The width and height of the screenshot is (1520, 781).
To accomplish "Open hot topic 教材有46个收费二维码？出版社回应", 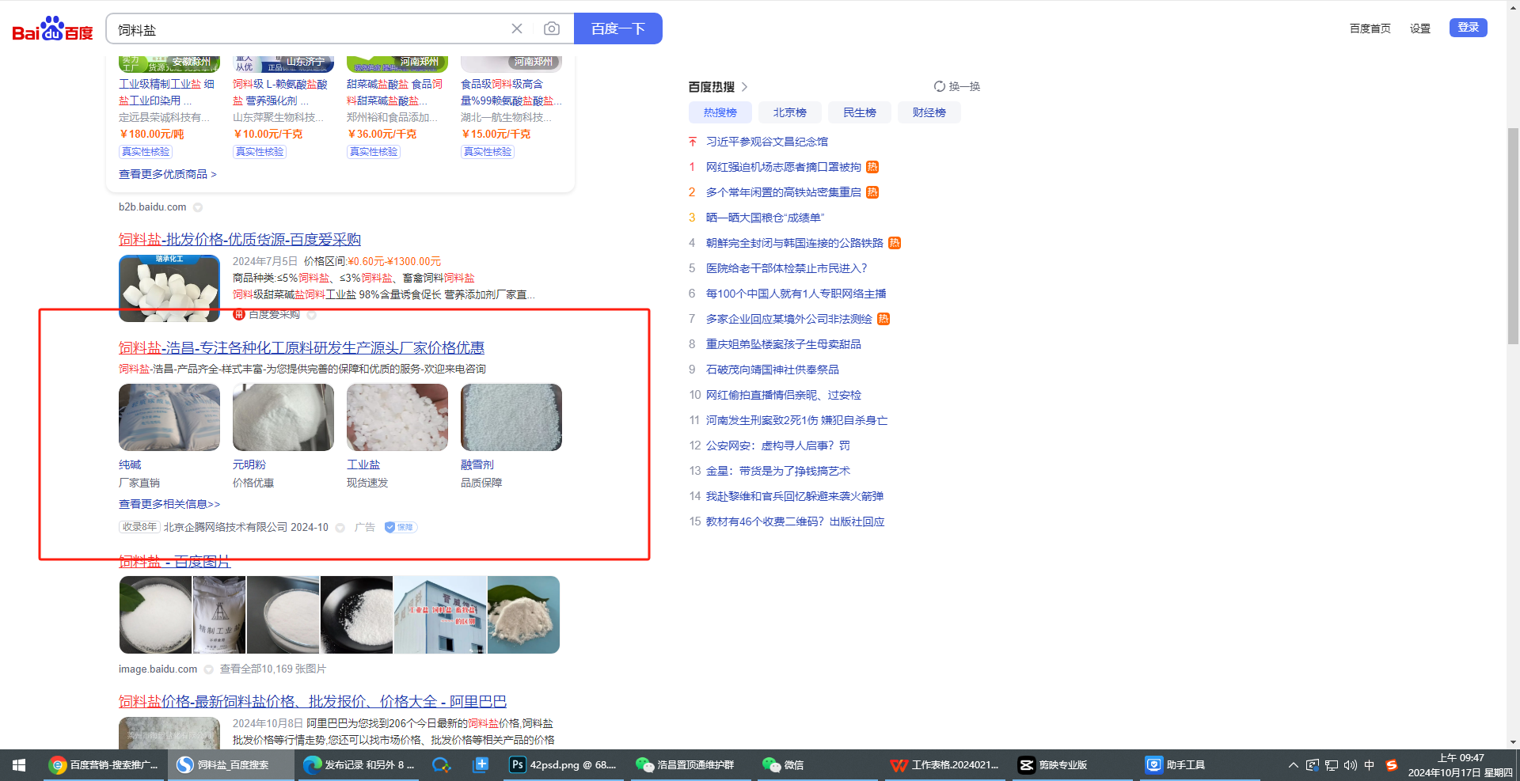I will pos(796,521).
